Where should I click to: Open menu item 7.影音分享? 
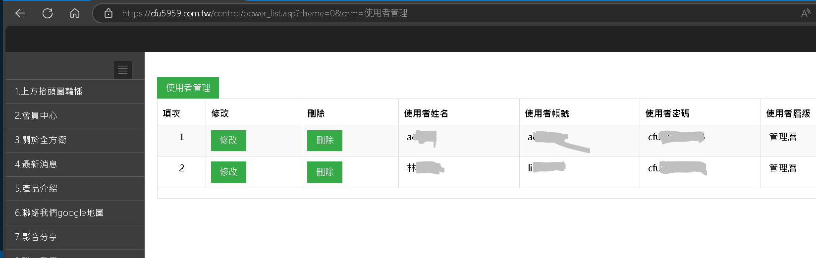pos(75,237)
